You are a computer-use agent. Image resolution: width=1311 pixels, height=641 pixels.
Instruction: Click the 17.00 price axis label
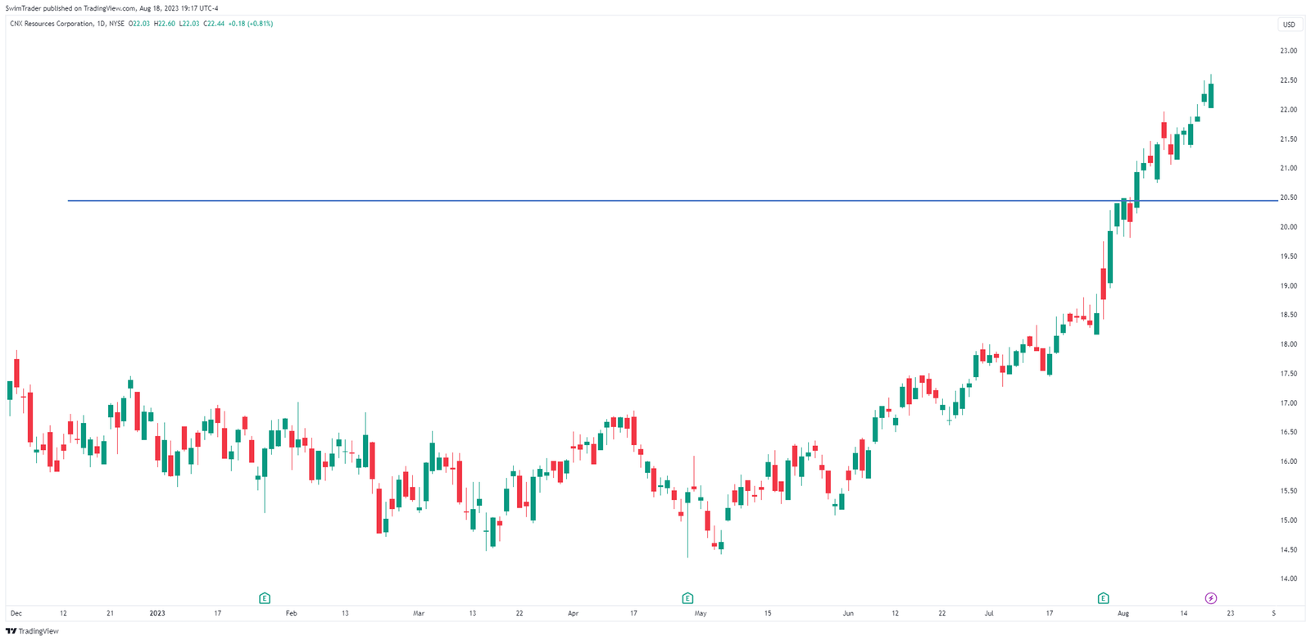tap(1289, 403)
